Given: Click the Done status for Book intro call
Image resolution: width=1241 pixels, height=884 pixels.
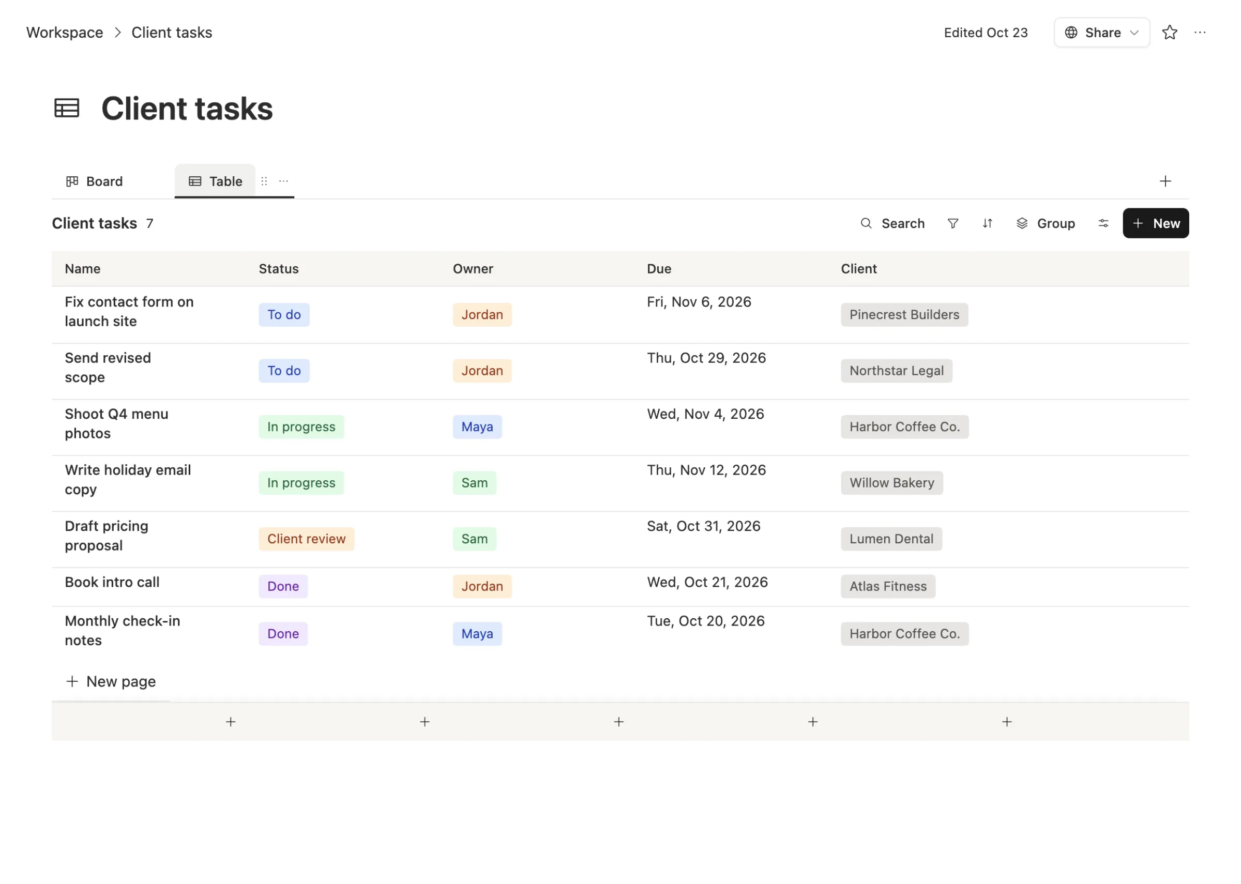Looking at the screenshot, I should pos(283,587).
